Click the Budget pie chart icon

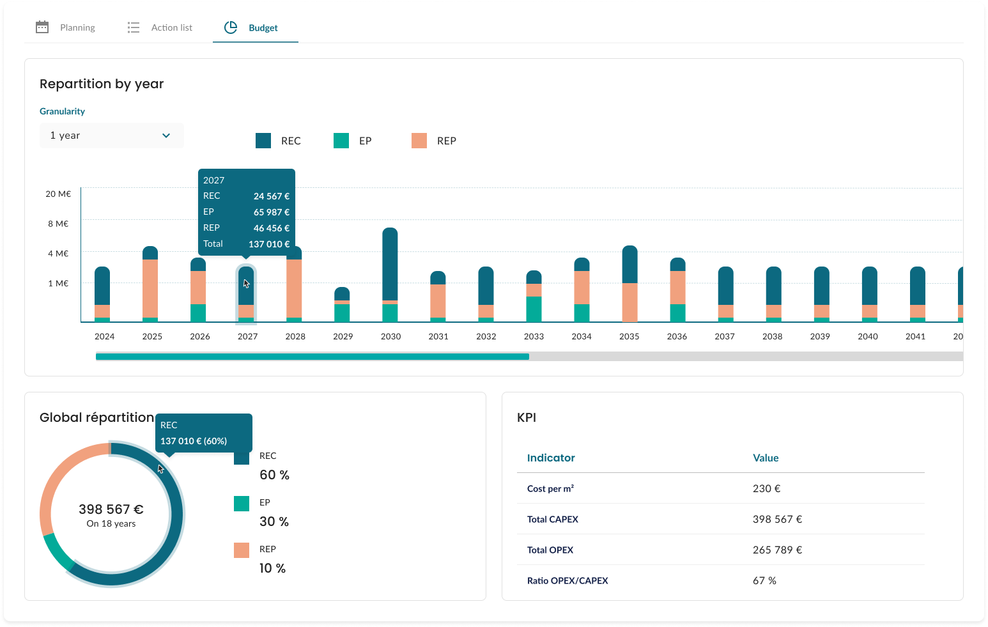point(231,27)
